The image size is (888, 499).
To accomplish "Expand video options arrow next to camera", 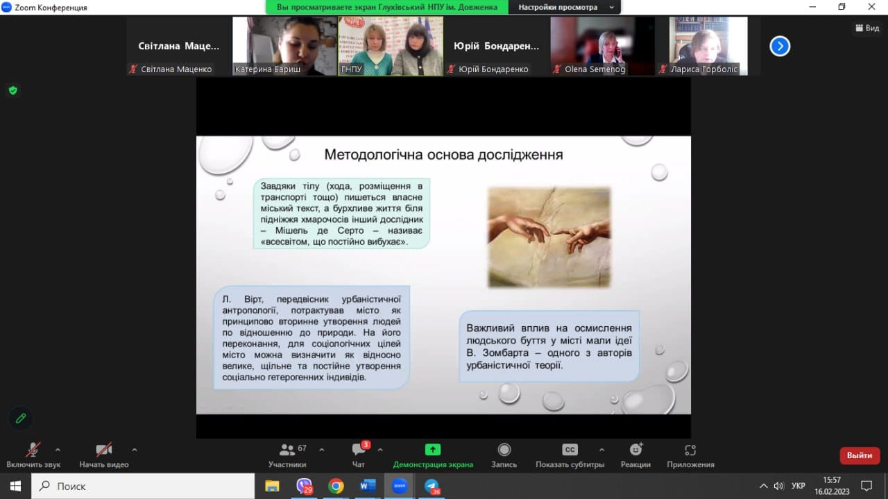I will 135,449.
